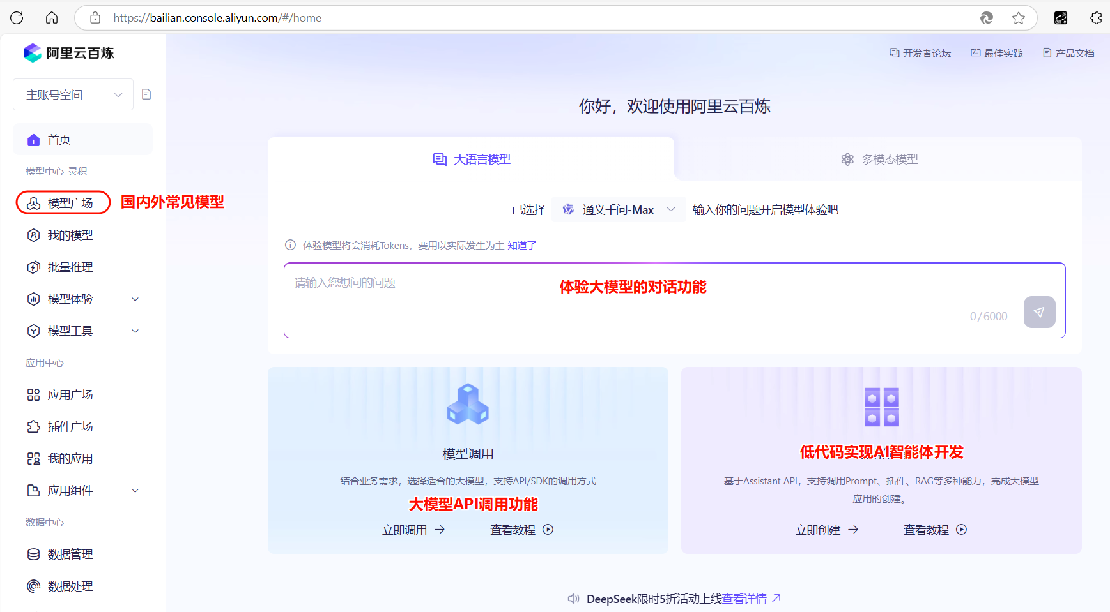Image resolution: width=1110 pixels, height=612 pixels.
Task: Reload the page with browser refresh icon
Action: click(17, 18)
